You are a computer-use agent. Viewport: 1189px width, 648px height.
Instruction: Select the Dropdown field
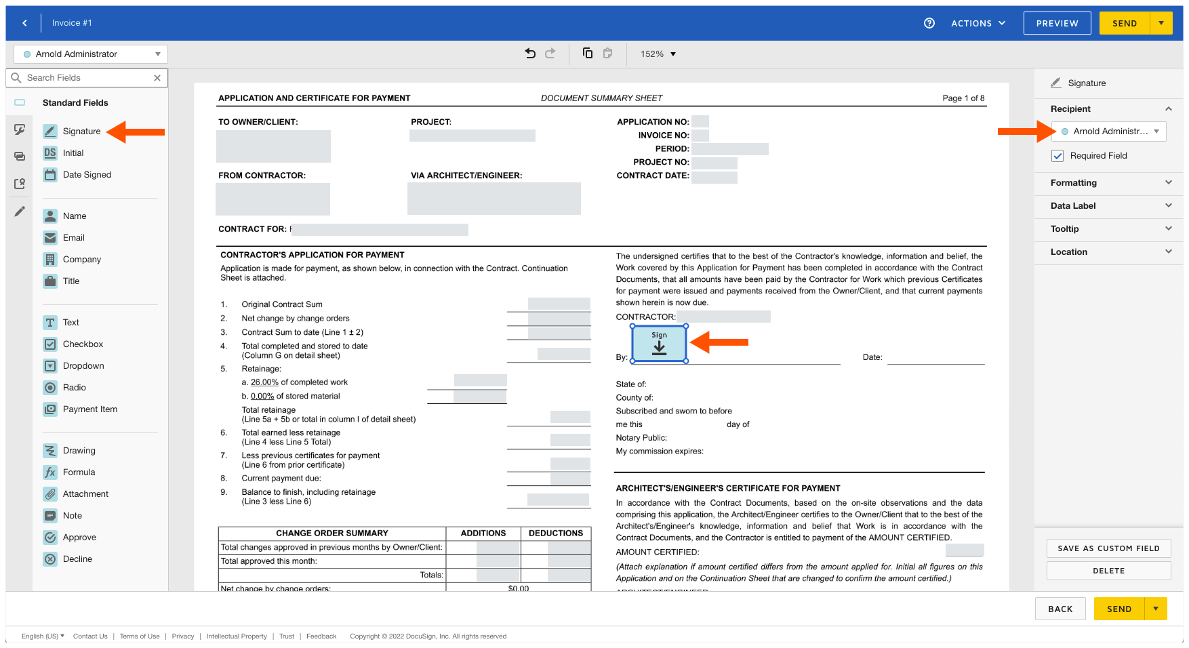click(x=74, y=366)
